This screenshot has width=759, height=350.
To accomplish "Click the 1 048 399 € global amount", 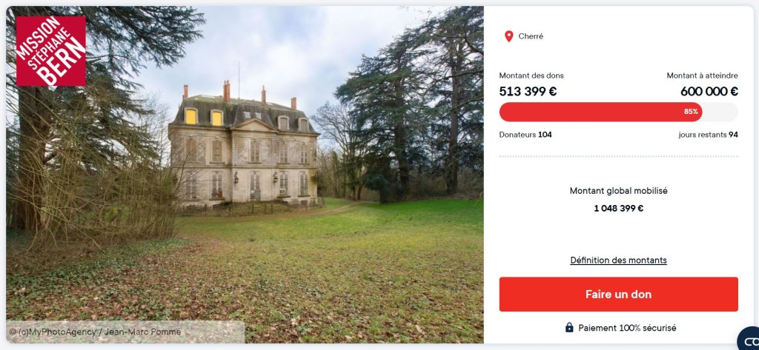I will [618, 209].
